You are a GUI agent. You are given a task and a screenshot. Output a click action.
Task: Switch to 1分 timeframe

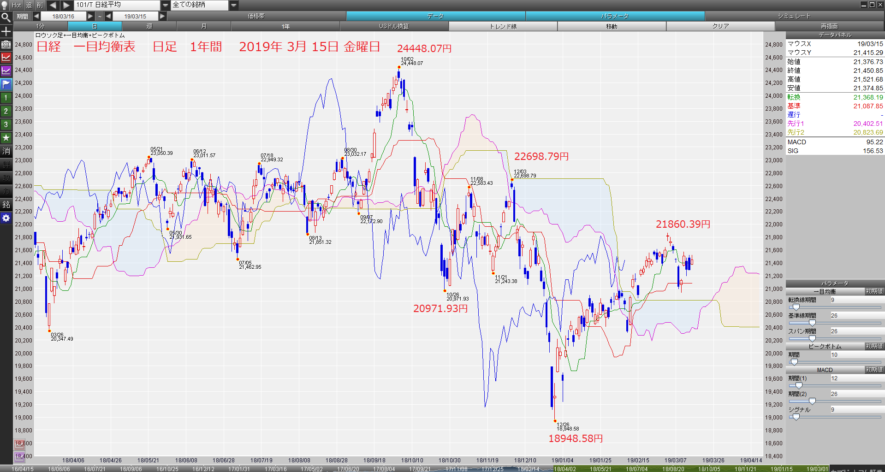[x=41, y=26]
